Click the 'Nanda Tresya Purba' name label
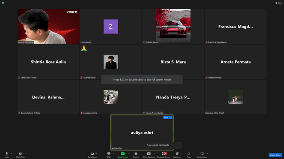The width and height of the screenshot is (284, 159). click(154, 113)
